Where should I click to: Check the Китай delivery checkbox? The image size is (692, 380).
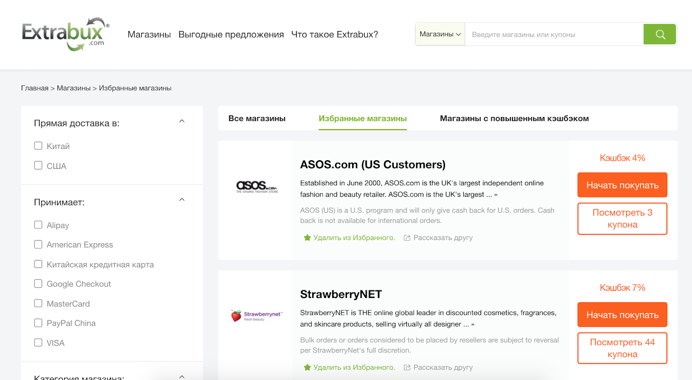click(38, 146)
